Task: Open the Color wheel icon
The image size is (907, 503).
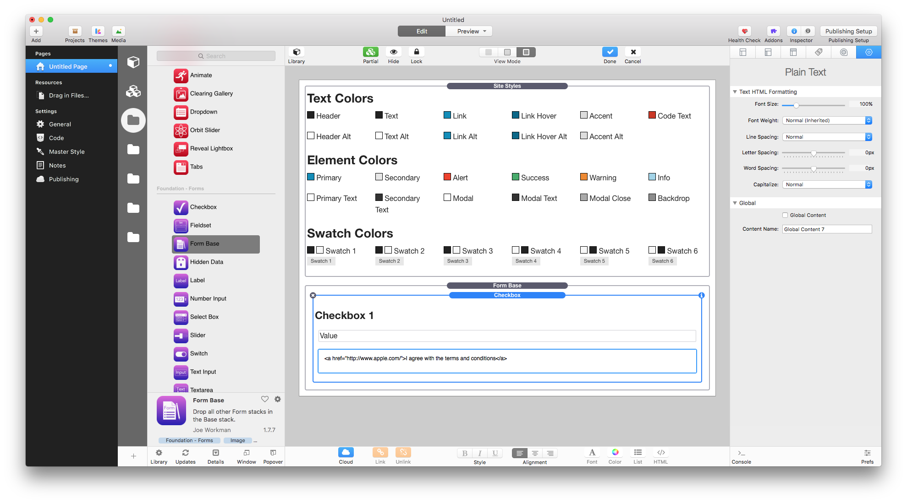Action: [615, 453]
